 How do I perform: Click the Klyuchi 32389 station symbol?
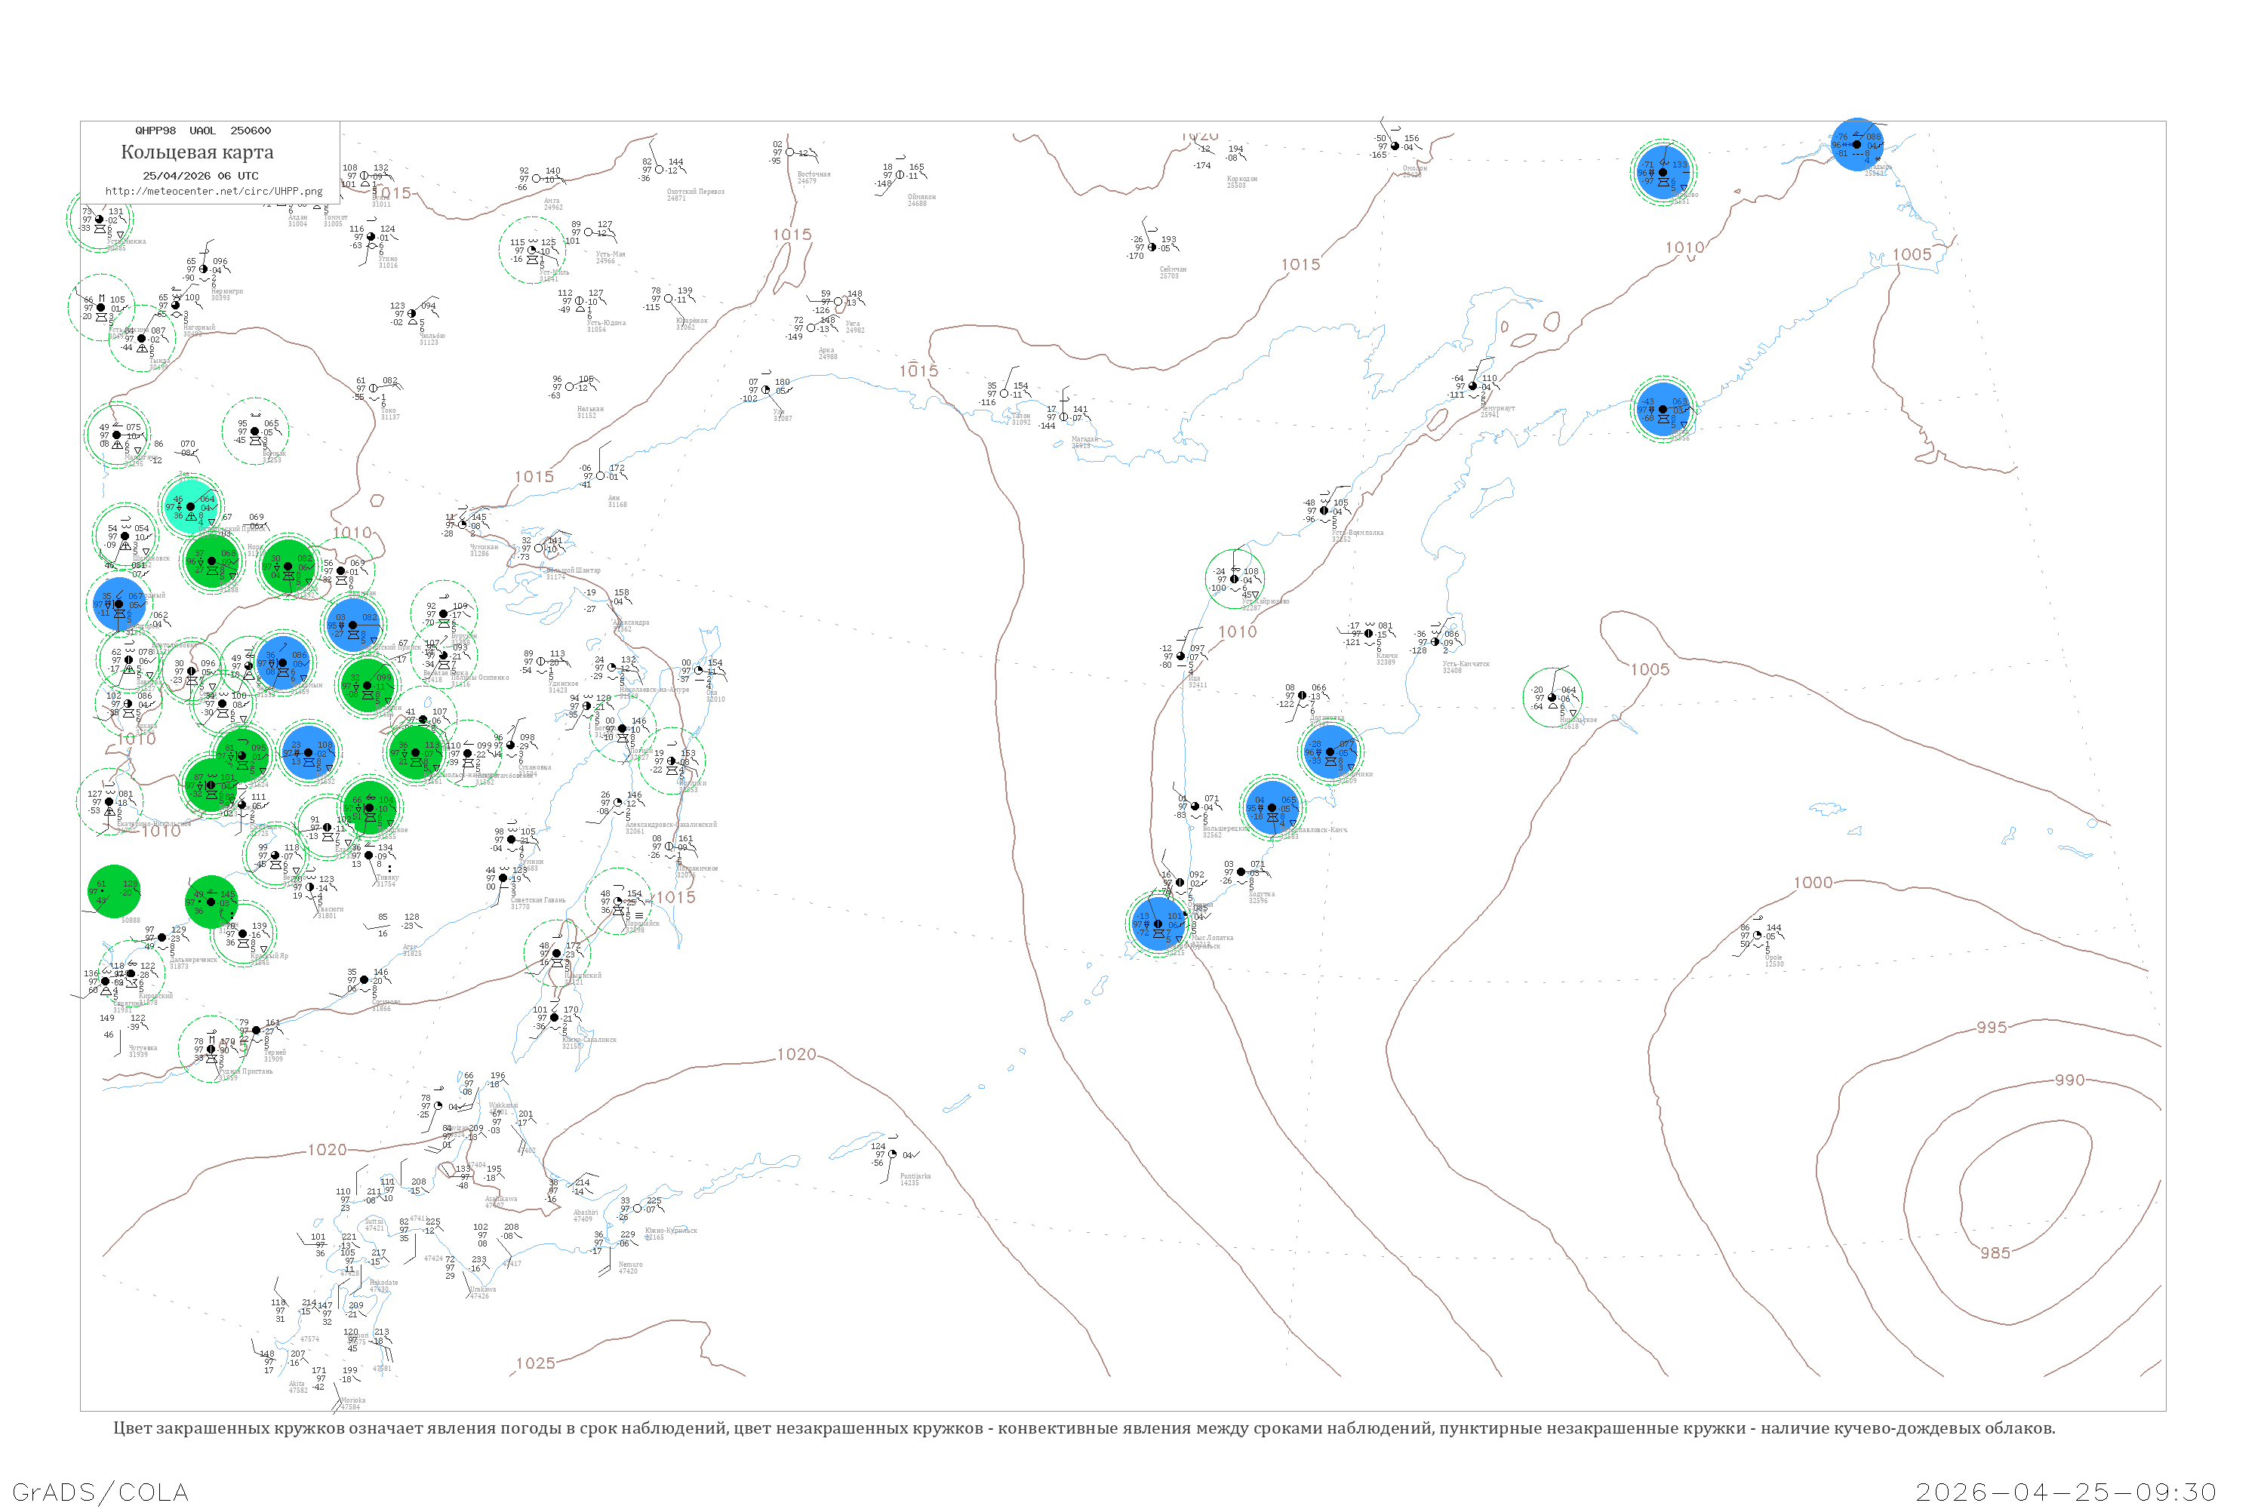[x=1369, y=633]
